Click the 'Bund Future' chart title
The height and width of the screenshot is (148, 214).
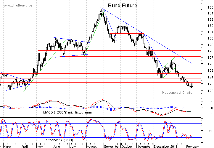(x=123, y=6)
